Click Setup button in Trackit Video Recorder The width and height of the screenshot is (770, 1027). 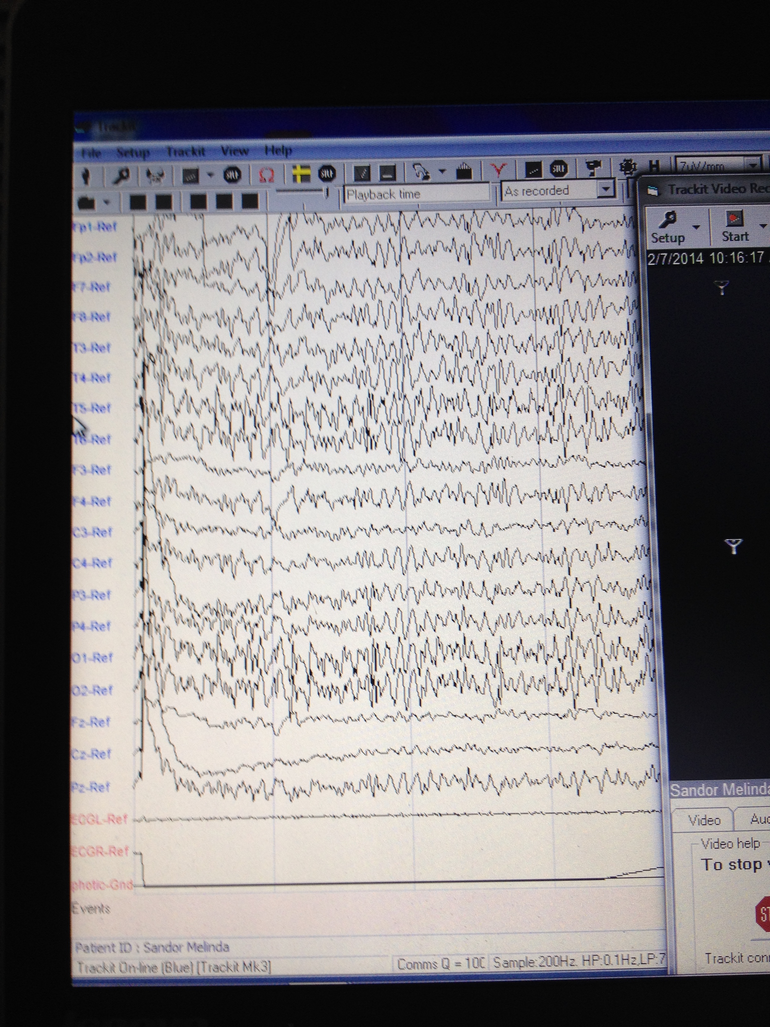[x=668, y=227]
